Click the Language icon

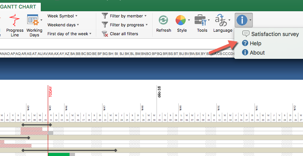[221, 20]
